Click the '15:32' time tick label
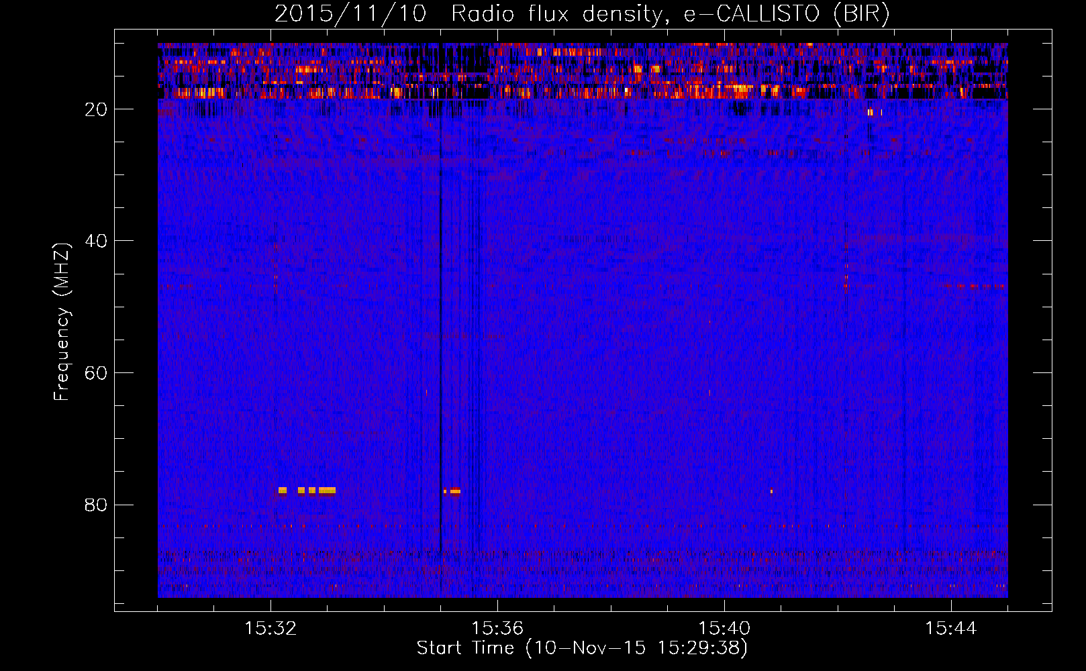The height and width of the screenshot is (671, 1086). pos(270,629)
